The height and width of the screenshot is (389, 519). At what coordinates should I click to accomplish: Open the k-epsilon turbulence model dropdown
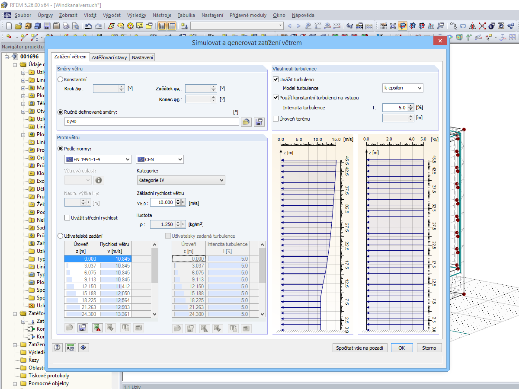pyautogui.click(x=403, y=88)
